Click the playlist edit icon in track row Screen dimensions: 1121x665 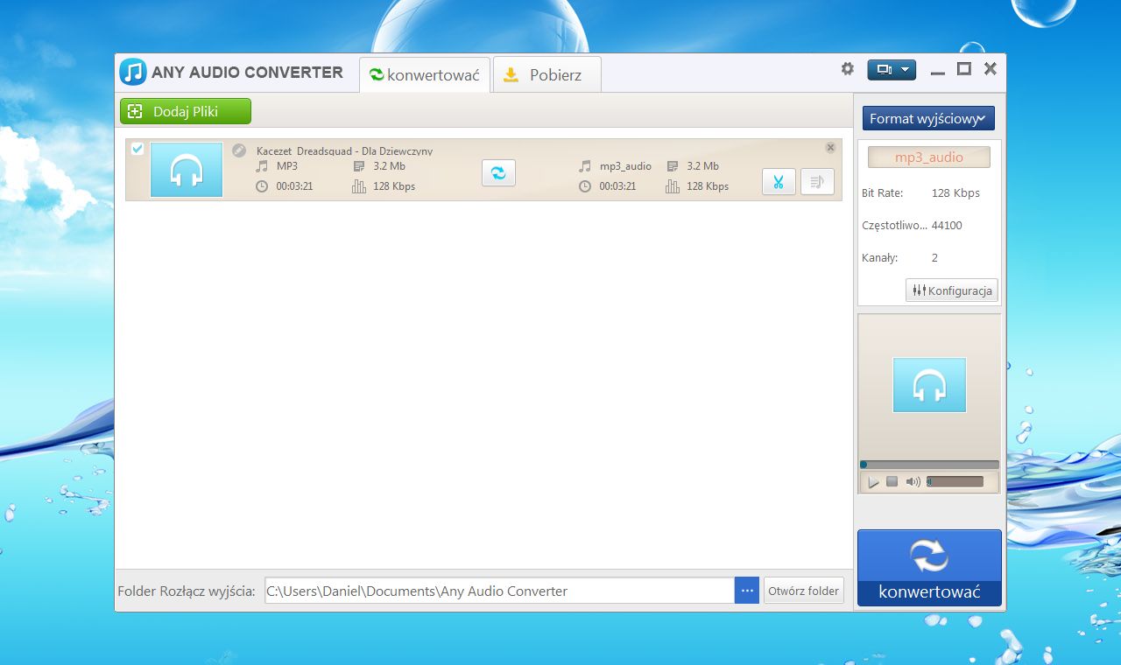(x=817, y=182)
